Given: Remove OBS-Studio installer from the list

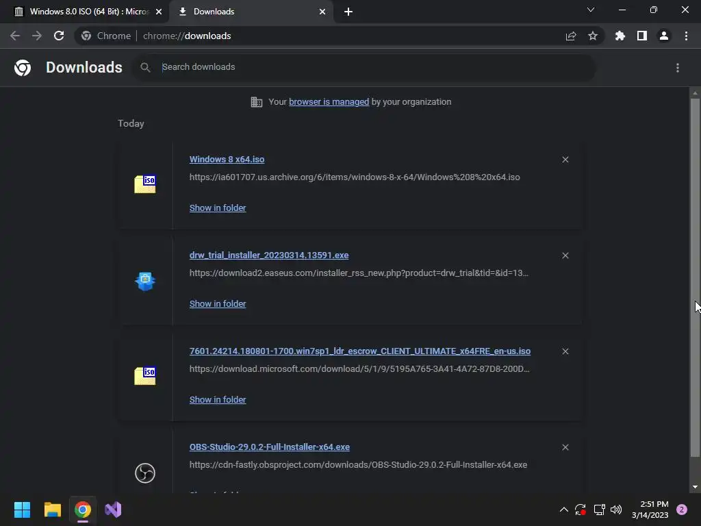Looking at the screenshot, I should click(565, 447).
